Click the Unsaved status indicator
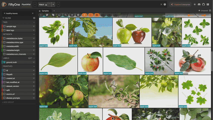The image size is (213, 120). 203,11
